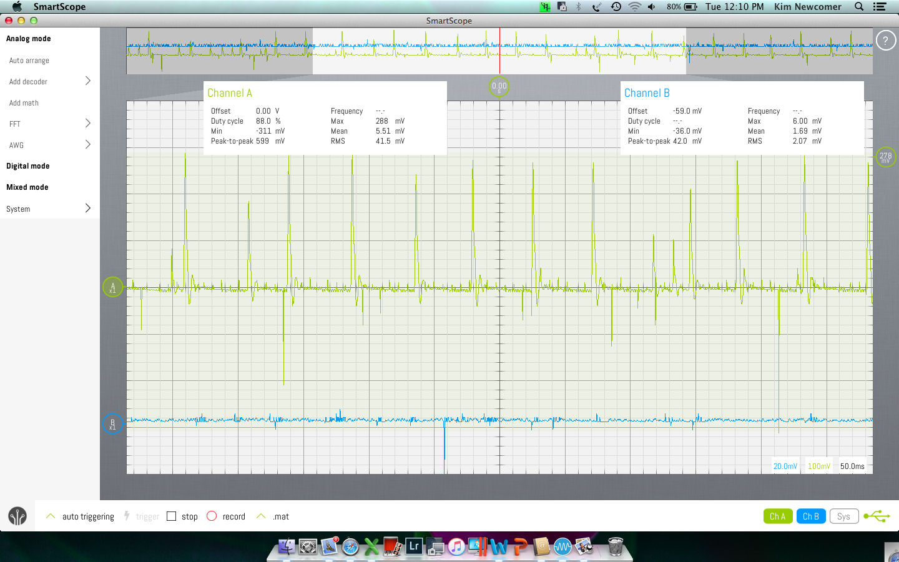The height and width of the screenshot is (562, 899).
Task: Open the SmartScope logo main menu
Action: pos(17,516)
